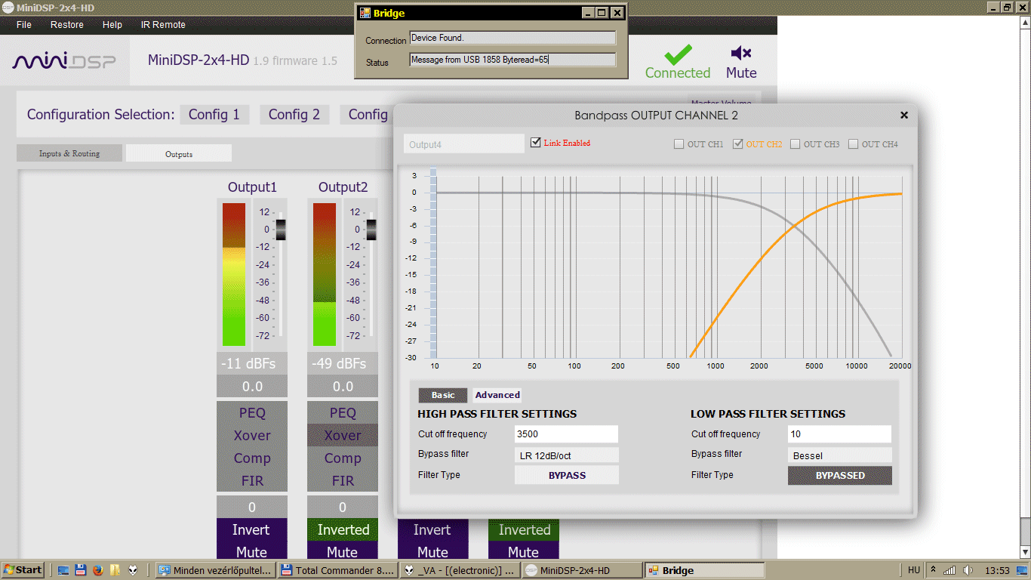
Task: Switch to Inputs & Routing tab
Action: [69, 153]
